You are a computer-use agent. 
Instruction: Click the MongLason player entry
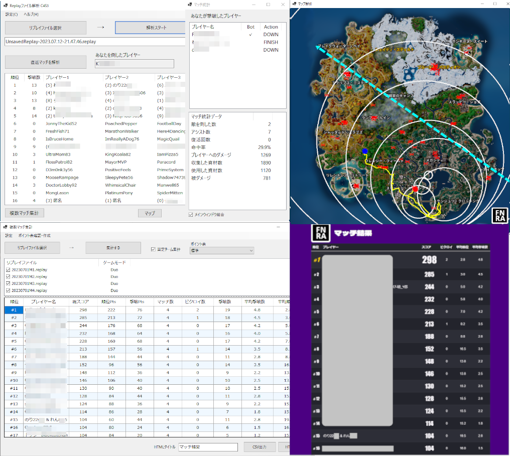(x=57, y=193)
